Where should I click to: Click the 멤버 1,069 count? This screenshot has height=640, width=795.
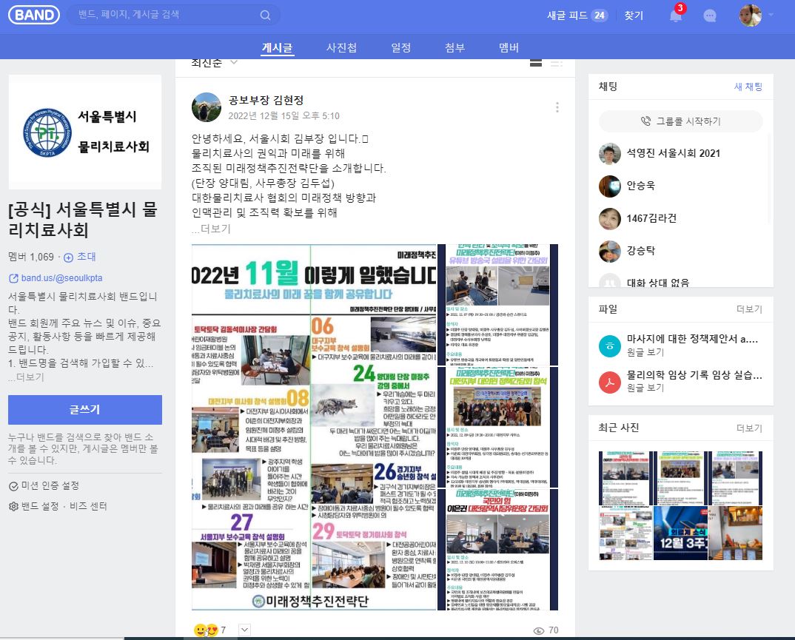click(x=31, y=257)
